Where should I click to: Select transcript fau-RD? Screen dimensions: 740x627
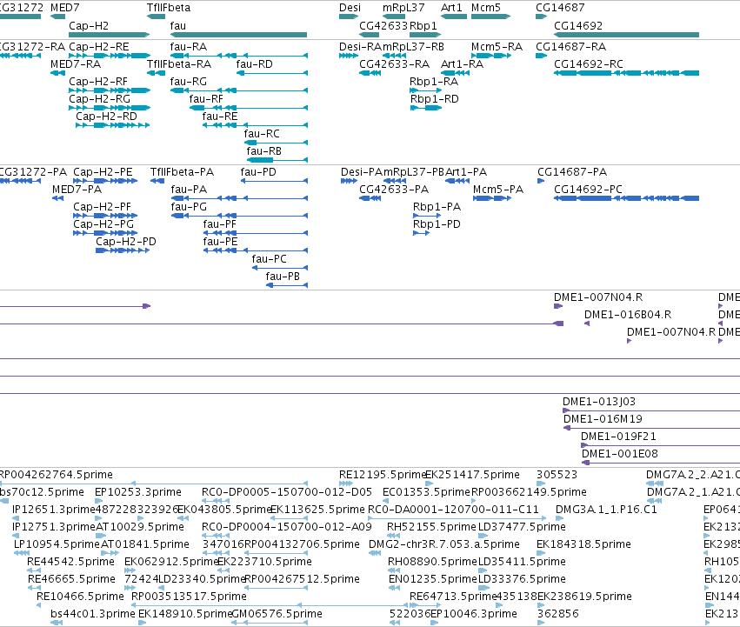[272, 73]
